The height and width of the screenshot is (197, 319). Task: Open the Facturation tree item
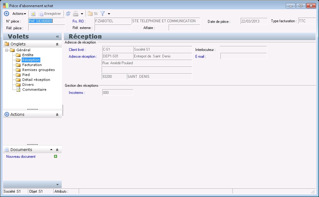[32, 65]
